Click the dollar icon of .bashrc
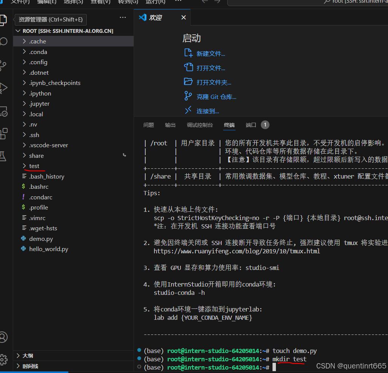388x373 pixels. pos(23,186)
